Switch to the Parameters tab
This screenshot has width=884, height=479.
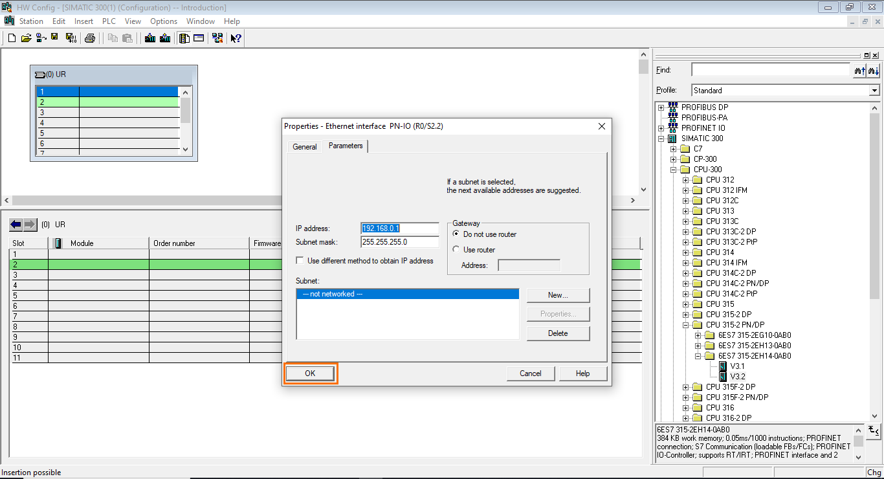pyautogui.click(x=346, y=146)
